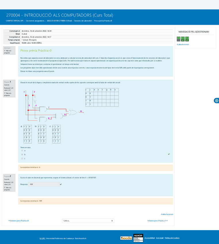The width and height of the screenshot is (219, 244).
Task: Select radio option b
Action: tap(22, 155)
